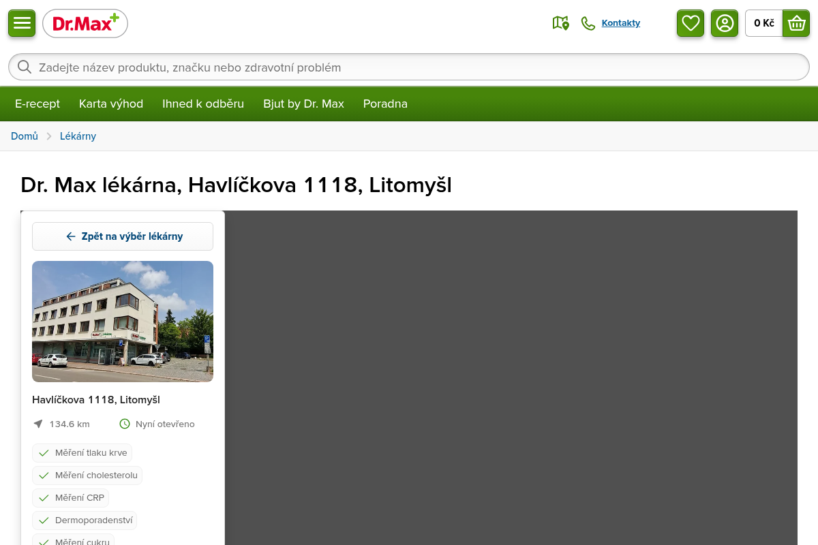Click the 0 Kč cart total
The image size is (818, 545).
click(x=764, y=23)
